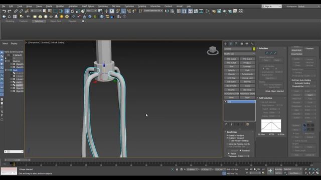
Task: Toggle the Percent Snap icon
Action: point(129,11)
